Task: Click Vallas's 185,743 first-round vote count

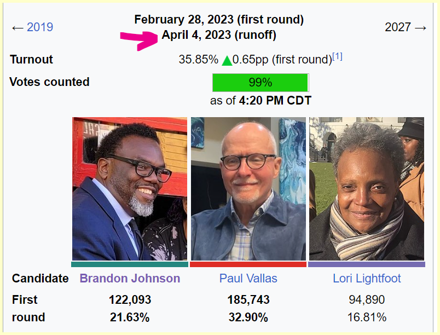Action: [x=248, y=300]
